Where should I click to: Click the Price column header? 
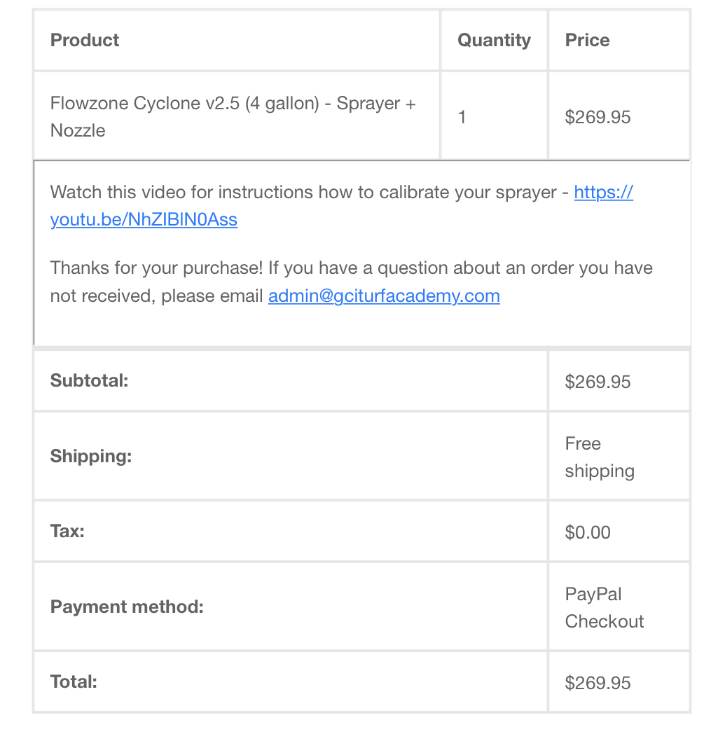coord(587,41)
